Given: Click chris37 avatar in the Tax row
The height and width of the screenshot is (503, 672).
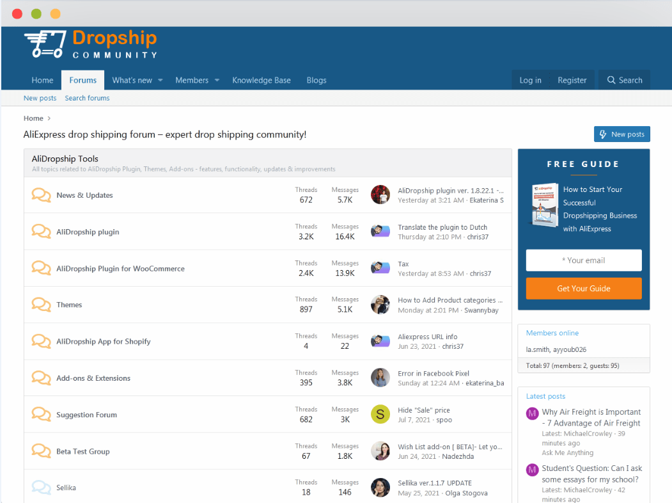Looking at the screenshot, I should click(380, 268).
